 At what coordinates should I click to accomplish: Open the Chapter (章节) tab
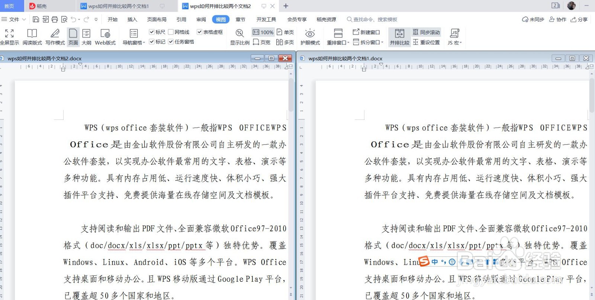240,19
